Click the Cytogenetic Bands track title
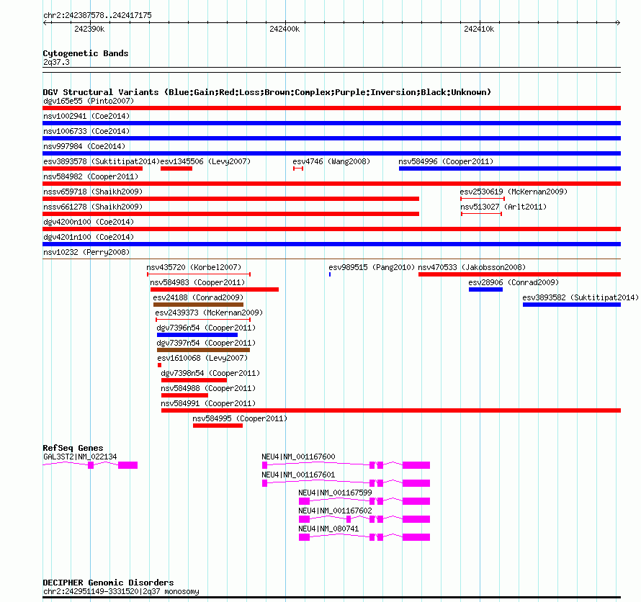641x602 pixels. point(86,53)
